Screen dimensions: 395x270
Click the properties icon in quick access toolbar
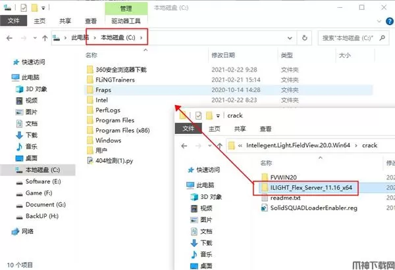24,8
